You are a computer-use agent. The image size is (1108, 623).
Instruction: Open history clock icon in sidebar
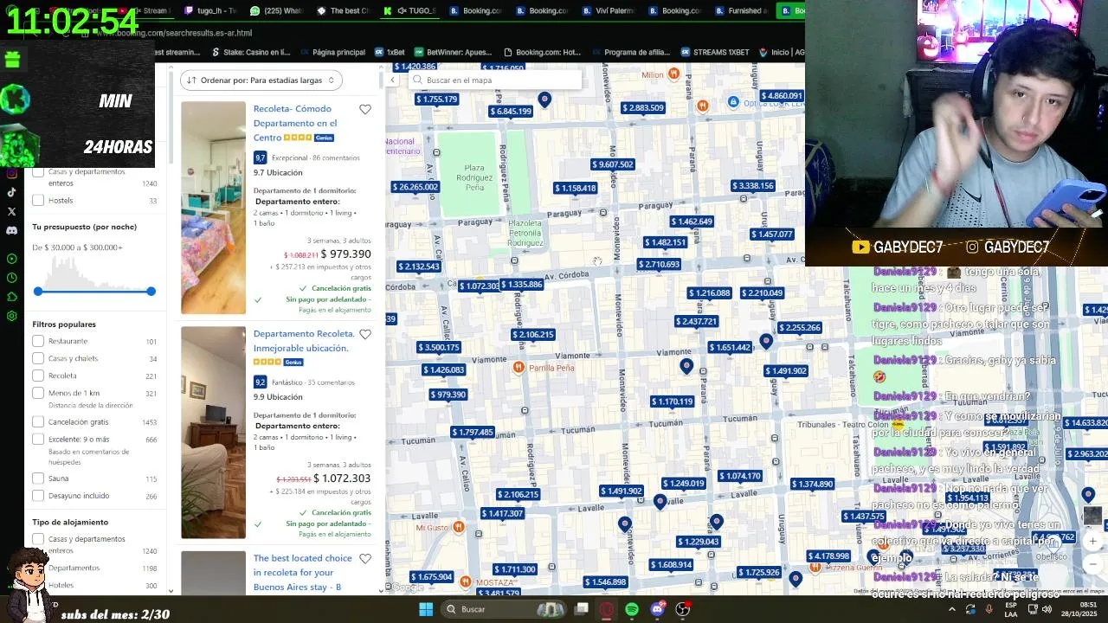tap(11, 278)
